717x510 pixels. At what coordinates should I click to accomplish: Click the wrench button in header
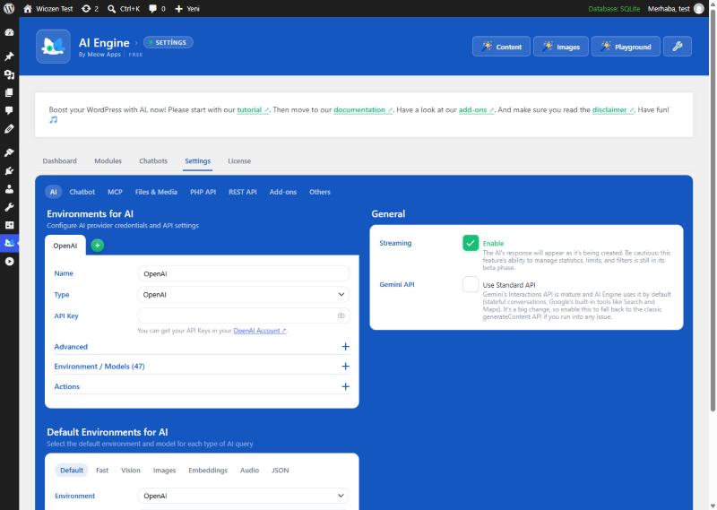[x=678, y=47]
